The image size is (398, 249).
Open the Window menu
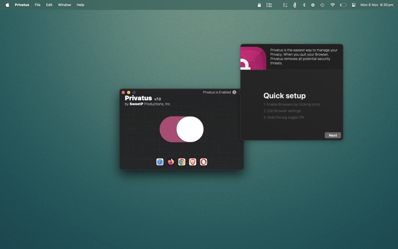[x=65, y=5]
